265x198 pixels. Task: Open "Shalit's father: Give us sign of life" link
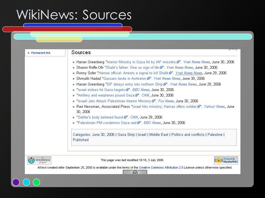(x=132, y=68)
